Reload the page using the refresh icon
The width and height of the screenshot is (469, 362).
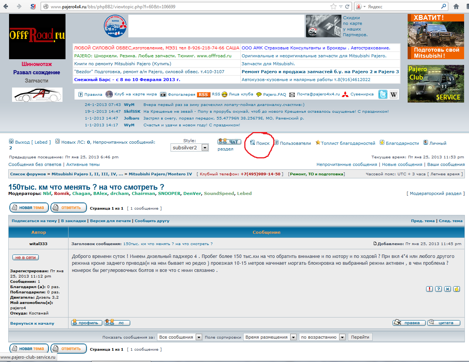[x=347, y=6]
